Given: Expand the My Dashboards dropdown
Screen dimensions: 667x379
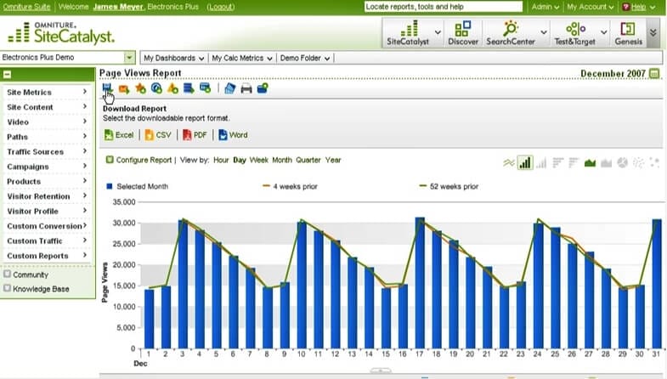Looking at the screenshot, I should coord(173,58).
